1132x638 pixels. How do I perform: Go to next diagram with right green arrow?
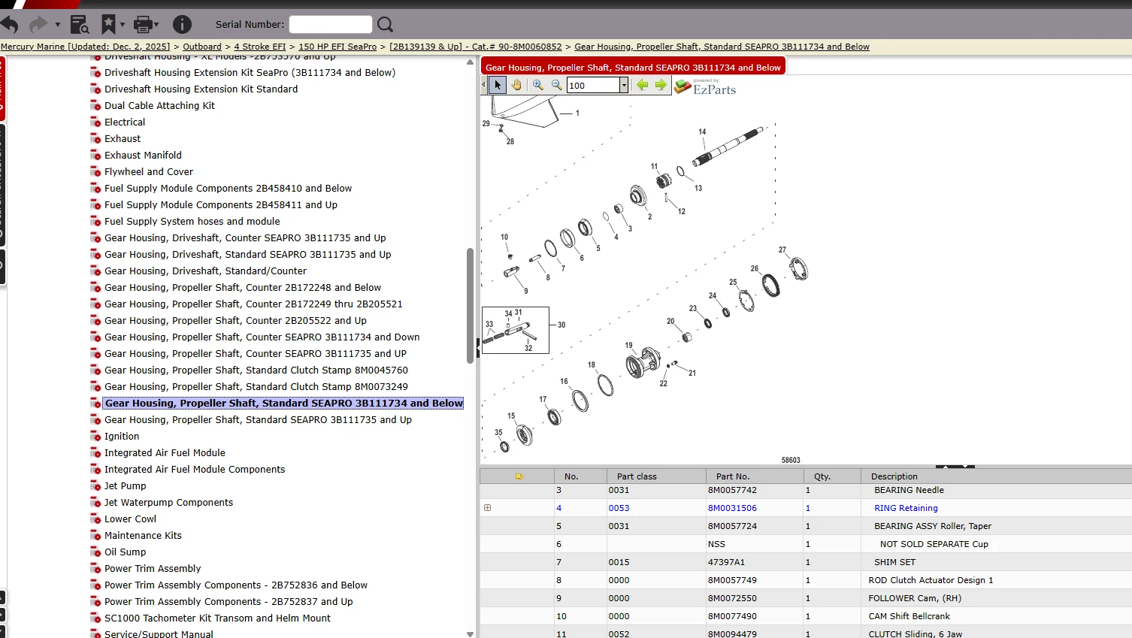661,85
